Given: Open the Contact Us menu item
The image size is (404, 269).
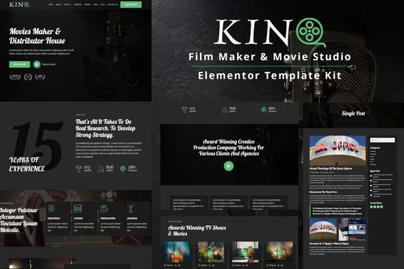Looking at the screenshot, I should [x=112, y=4].
